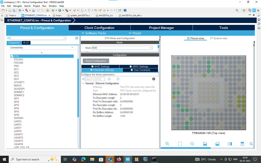The height and width of the screenshot is (163, 261).
Task: Switch to the lwip.c editor tab
Action: click(x=59, y=15)
